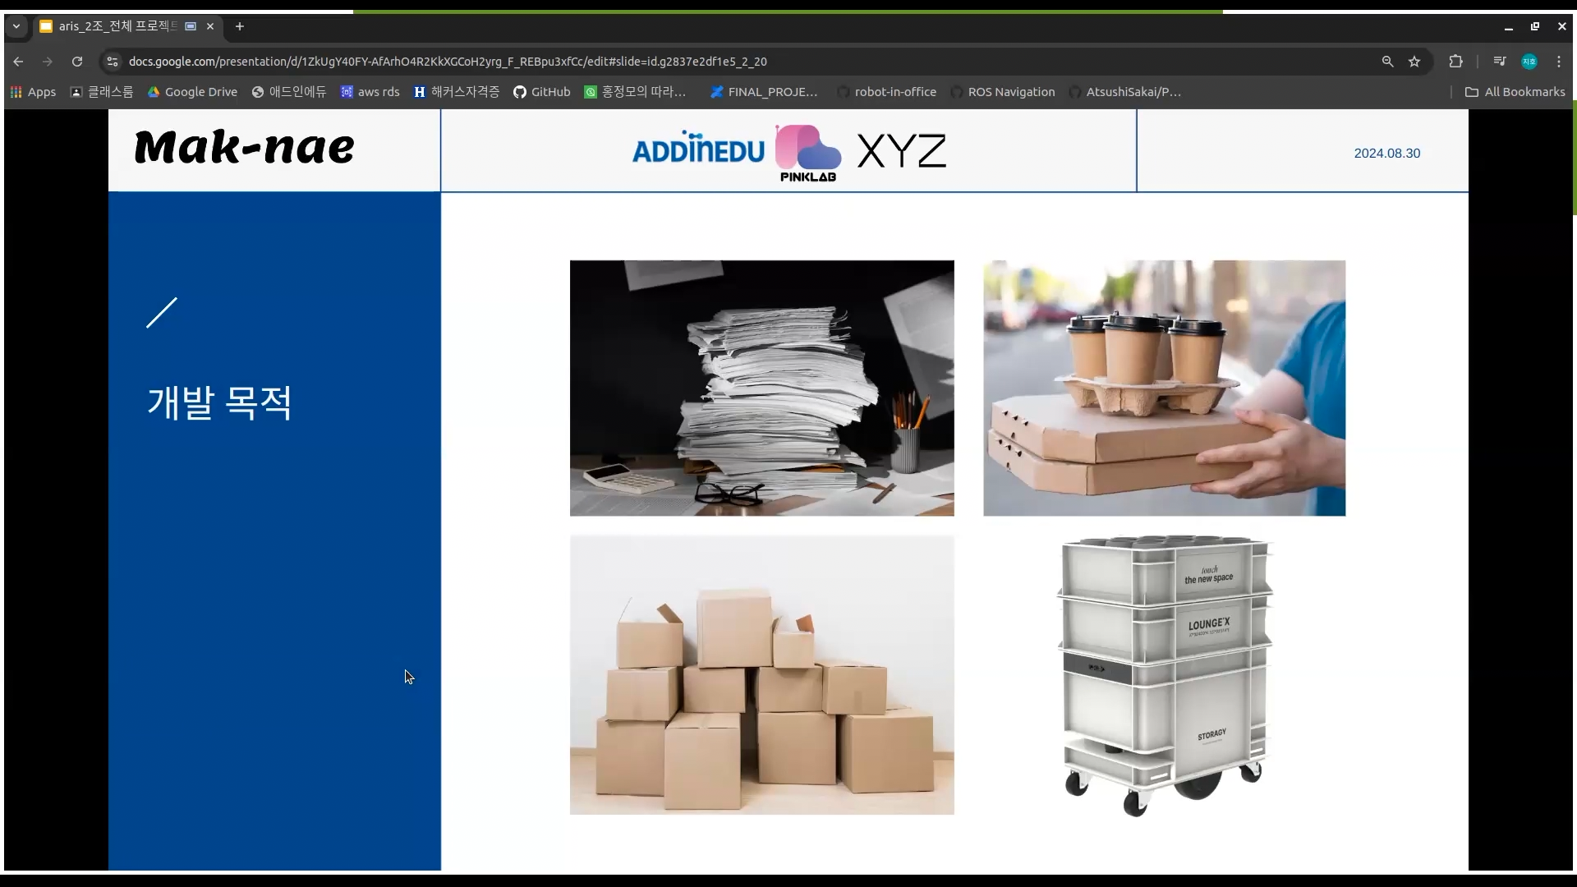Open a new browser tab

240,26
